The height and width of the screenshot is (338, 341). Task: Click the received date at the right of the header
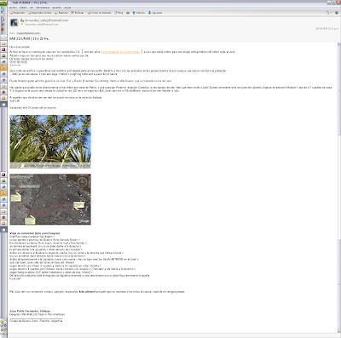coord(327,29)
